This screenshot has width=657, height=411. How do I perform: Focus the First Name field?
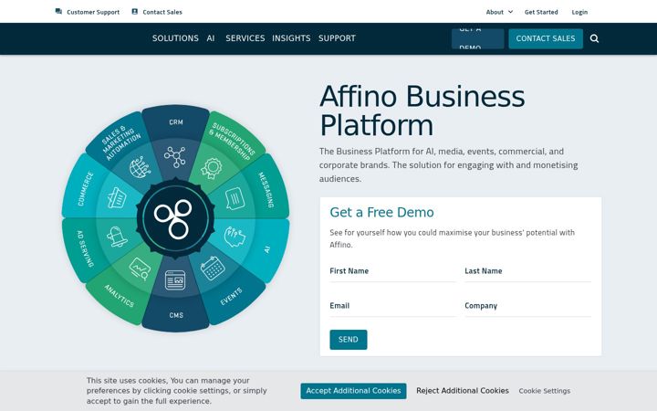392,271
